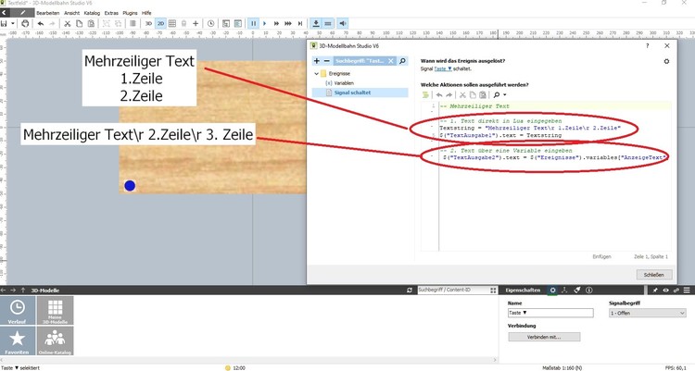
Task: Open the Favoriten tile
Action: [18, 340]
